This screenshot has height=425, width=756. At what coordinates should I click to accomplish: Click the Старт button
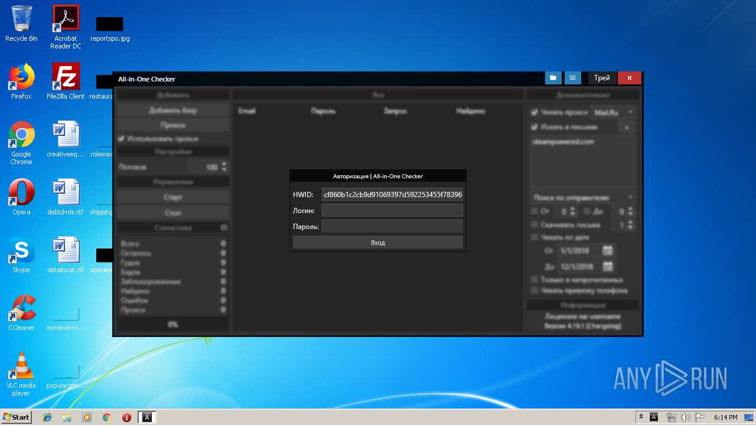click(172, 197)
